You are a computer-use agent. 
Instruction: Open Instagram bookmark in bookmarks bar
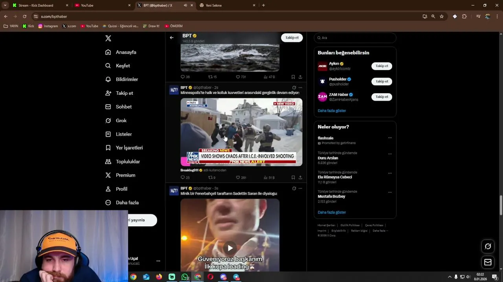point(48,26)
